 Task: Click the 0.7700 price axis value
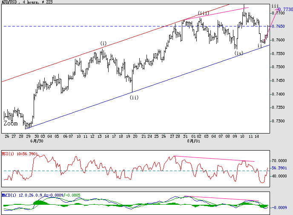click(x=278, y=13)
